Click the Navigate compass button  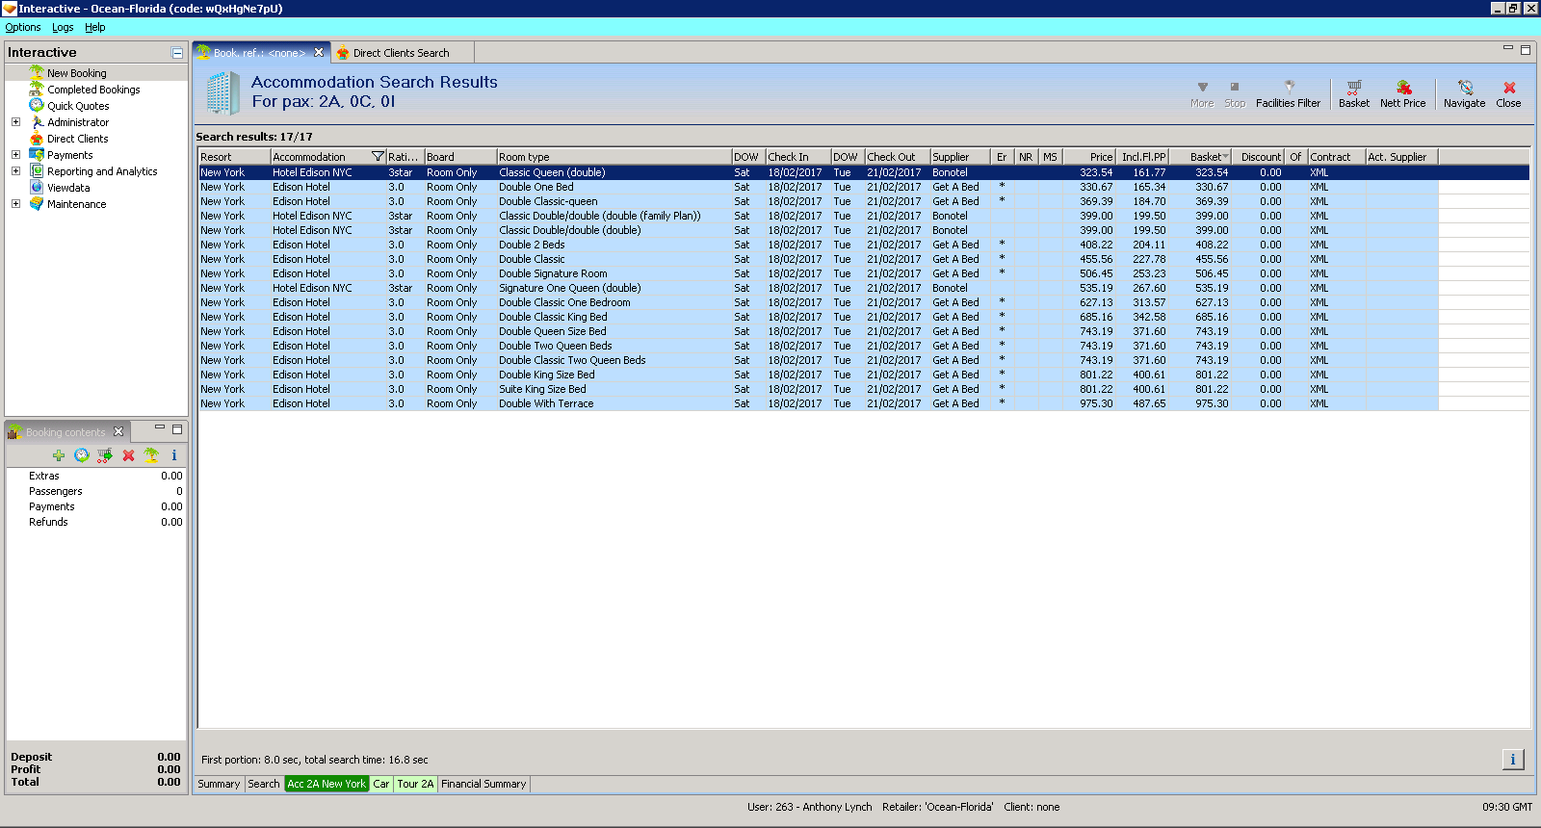point(1464,93)
